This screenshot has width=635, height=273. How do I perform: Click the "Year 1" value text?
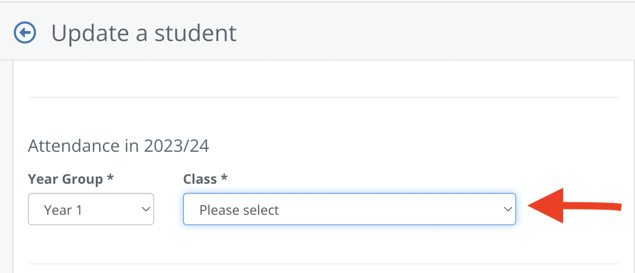[x=63, y=210]
